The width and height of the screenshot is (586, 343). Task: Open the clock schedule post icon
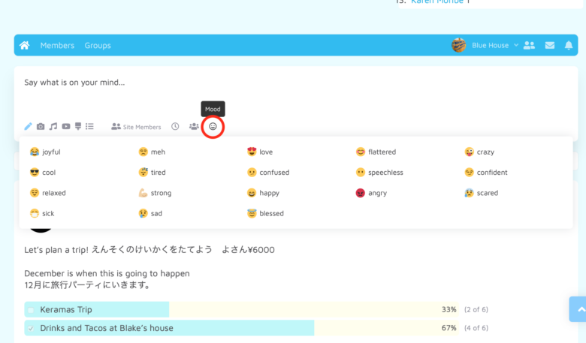(175, 127)
